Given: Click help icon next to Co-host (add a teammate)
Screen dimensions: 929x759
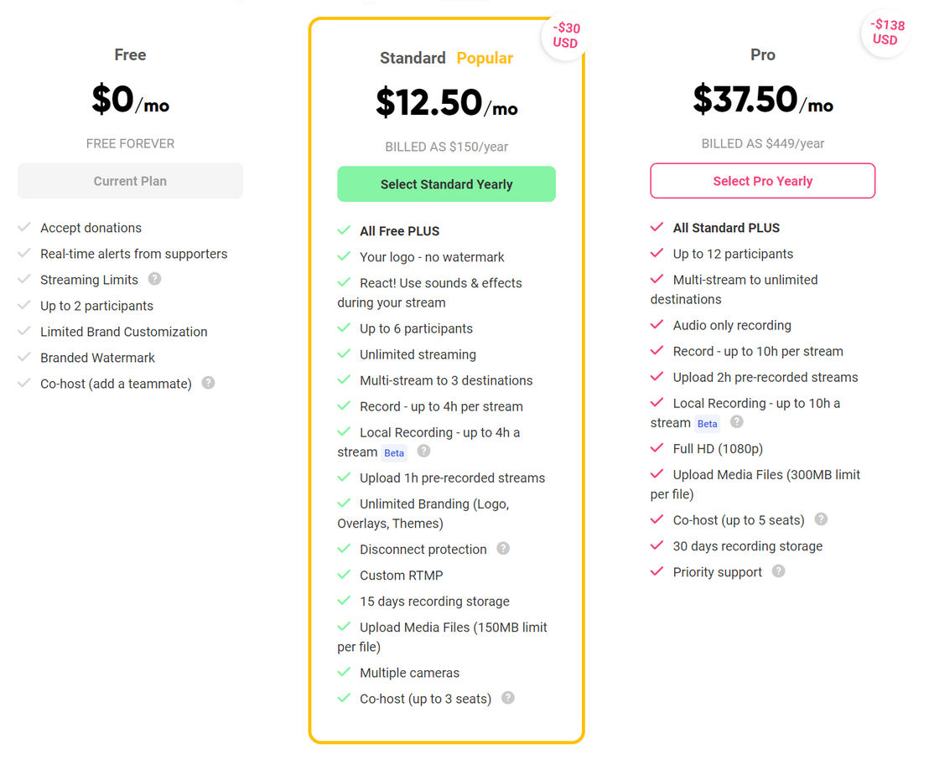Looking at the screenshot, I should point(208,383).
